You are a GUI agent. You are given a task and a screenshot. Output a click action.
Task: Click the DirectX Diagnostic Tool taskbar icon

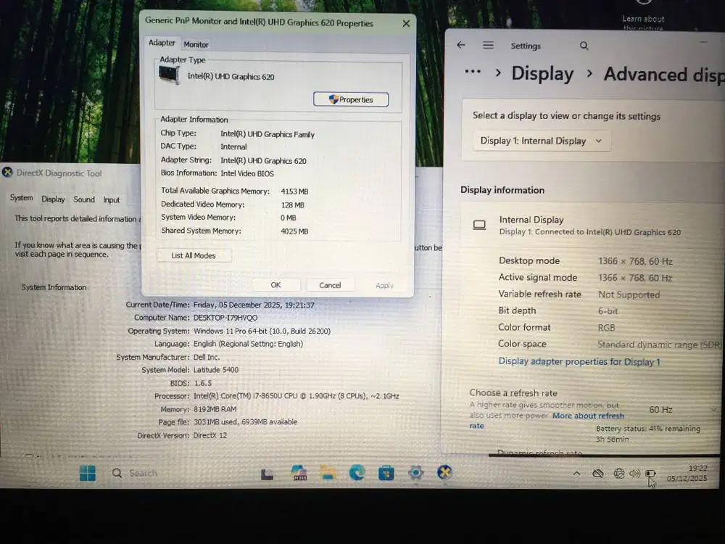pyautogui.click(x=444, y=472)
